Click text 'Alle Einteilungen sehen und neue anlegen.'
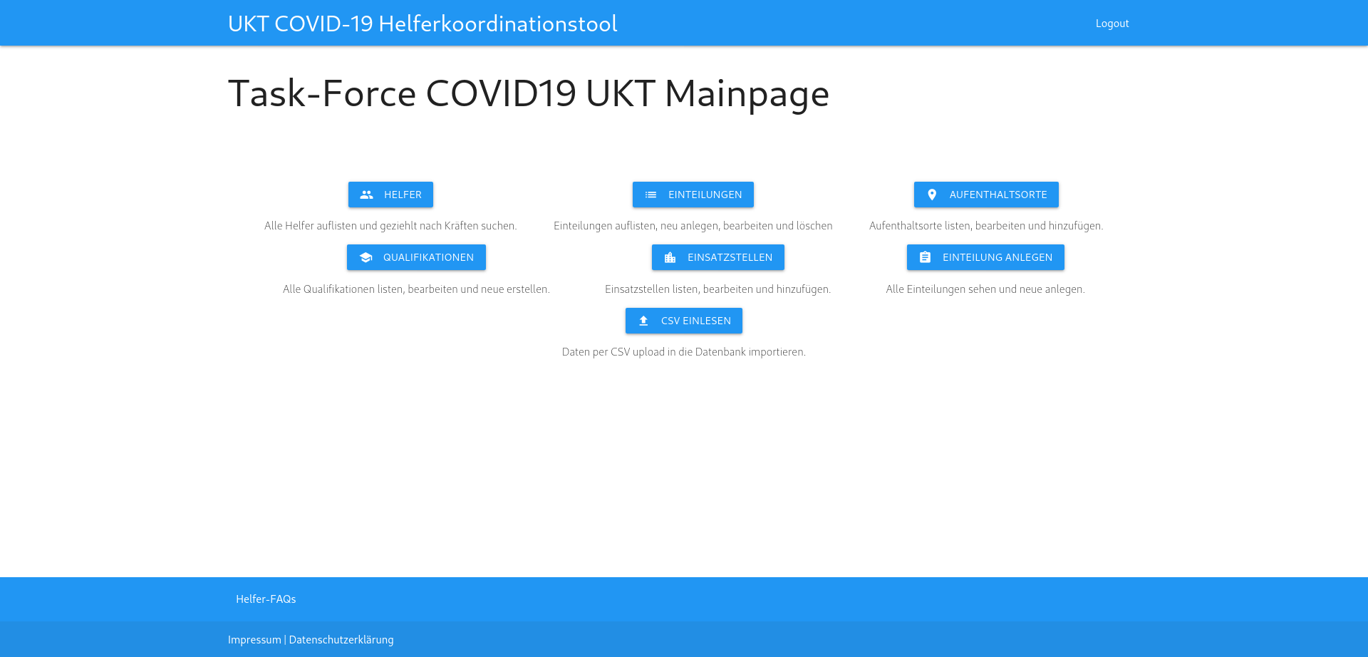Viewport: 1368px width, 657px height. click(x=985, y=289)
